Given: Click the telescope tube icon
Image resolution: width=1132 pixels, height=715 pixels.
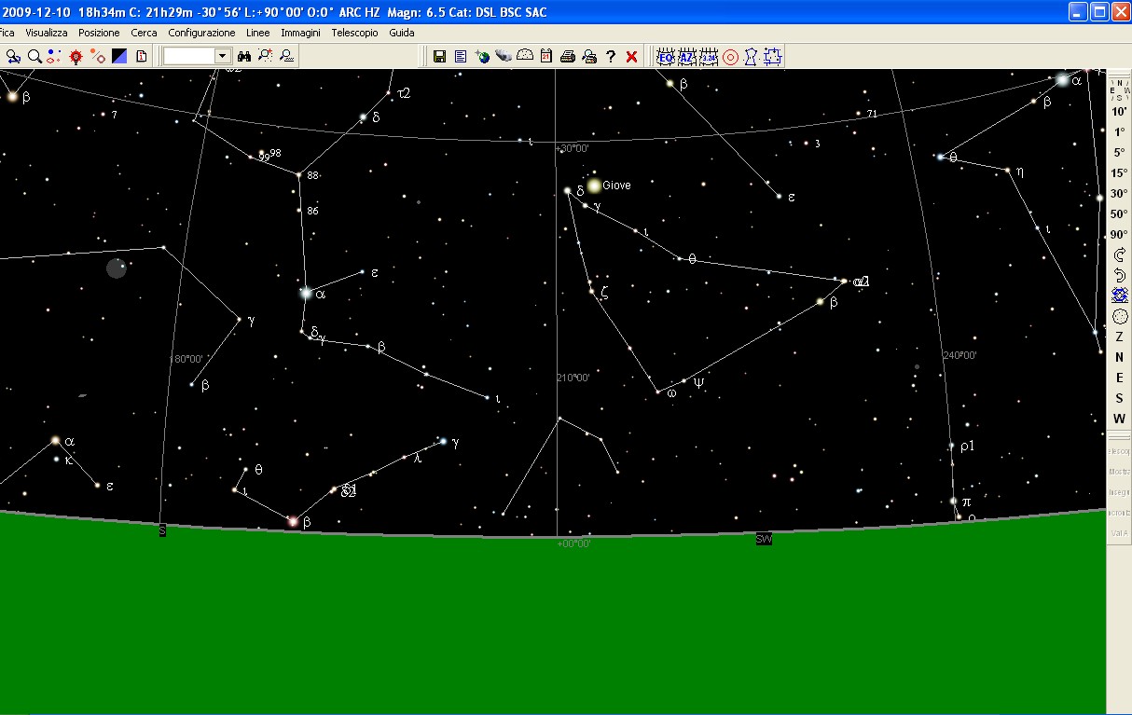Looking at the screenshot, I should [504, 57].
